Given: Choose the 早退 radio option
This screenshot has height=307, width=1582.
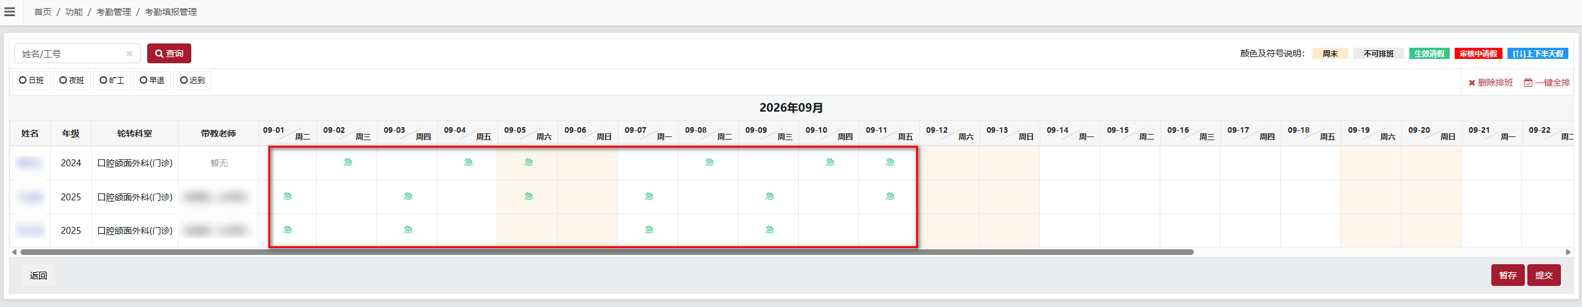Looking at the screenshot, I should click(152, 81).
